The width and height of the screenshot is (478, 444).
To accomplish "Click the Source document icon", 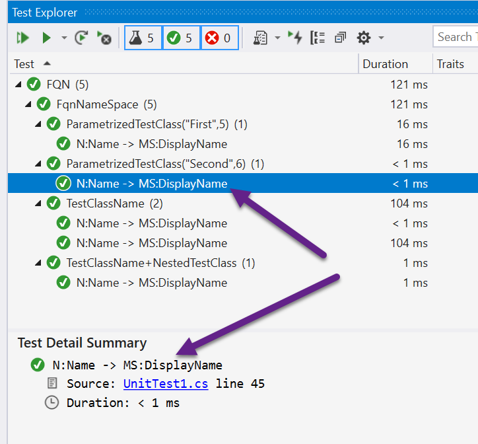I will (x=52, y=383).
